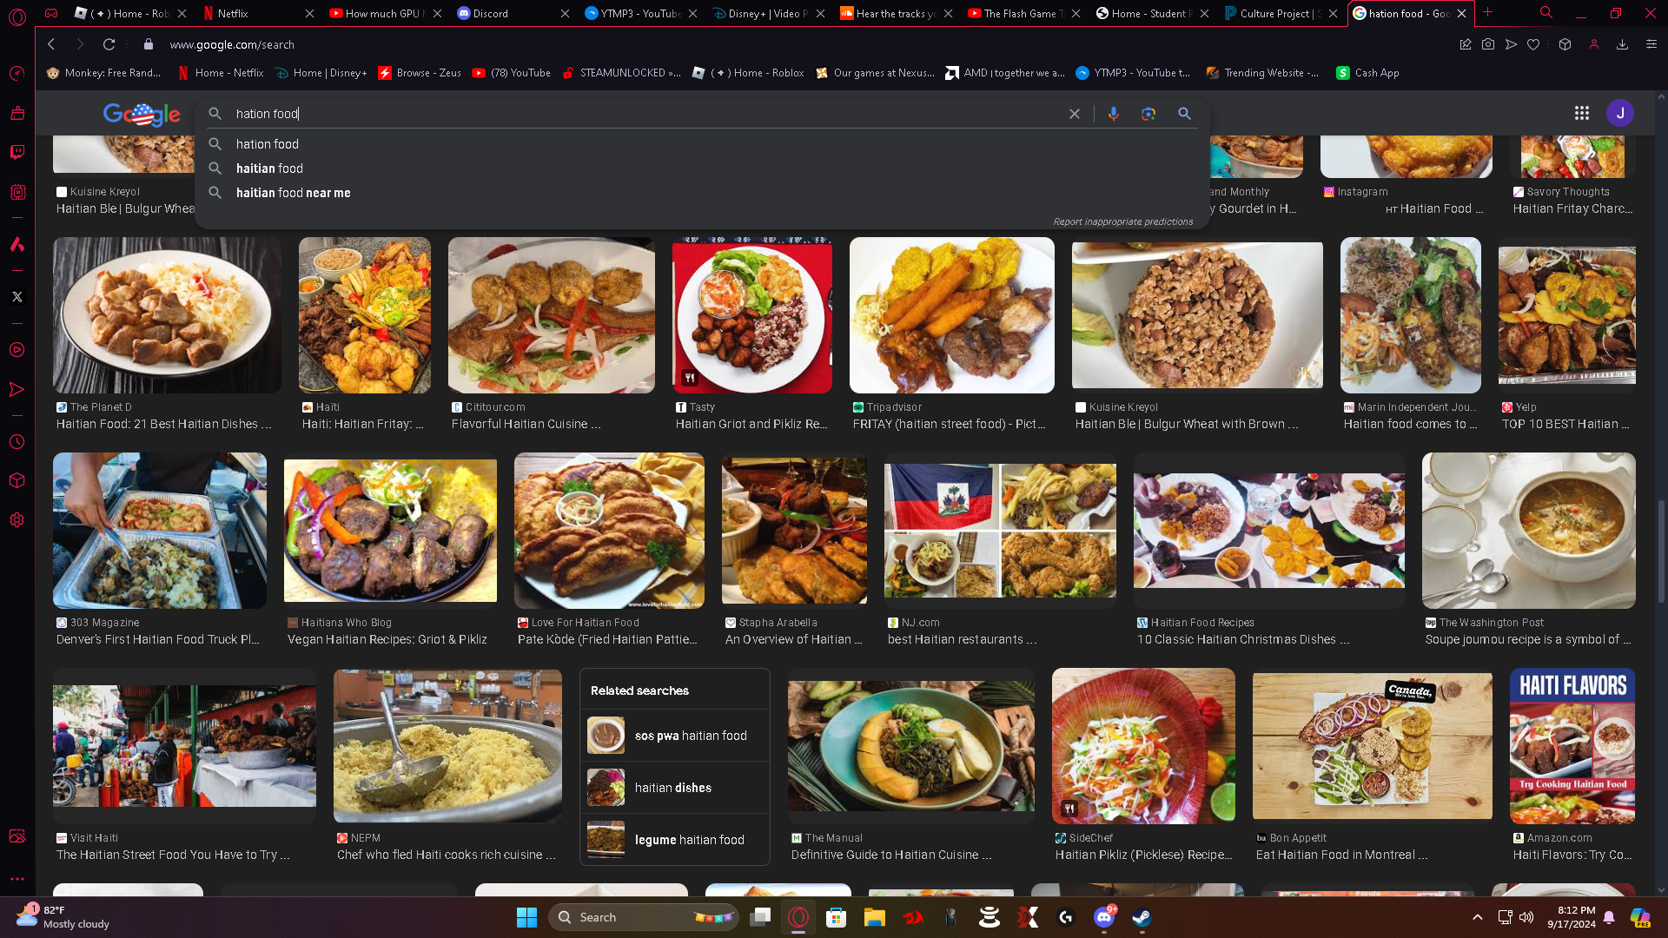This screenshot has width=1668, height=938.
Task: Open browser downloads icon
Action: (1622, 44)
